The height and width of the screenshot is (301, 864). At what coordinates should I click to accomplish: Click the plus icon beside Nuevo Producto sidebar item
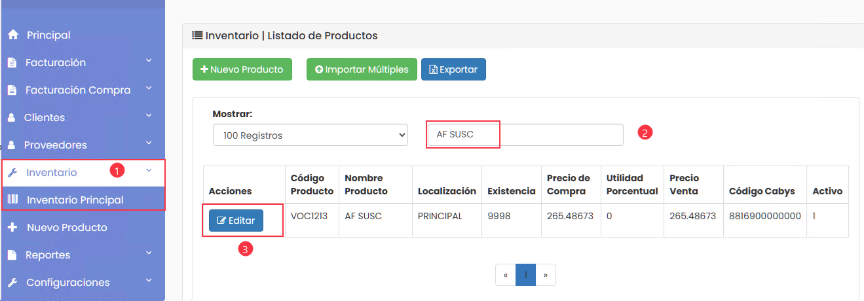pos(12,228)
